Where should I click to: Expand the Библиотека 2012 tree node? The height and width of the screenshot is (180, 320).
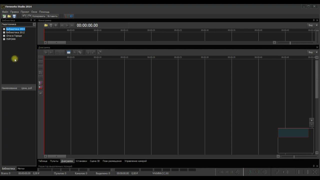pos(4,32)
